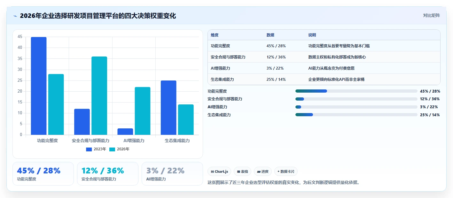Click the 25% / 14% table data cell
The image size is (453, 198).
coord(276,80)
